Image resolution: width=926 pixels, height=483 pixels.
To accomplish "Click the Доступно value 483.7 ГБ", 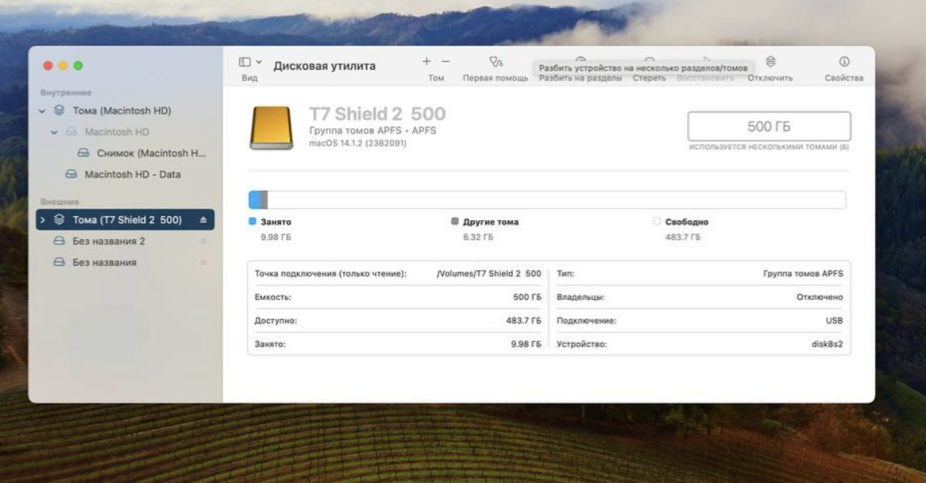I will click(x=523, y=321).
